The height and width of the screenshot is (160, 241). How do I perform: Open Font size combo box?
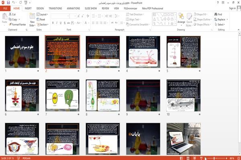coord(73,16)
